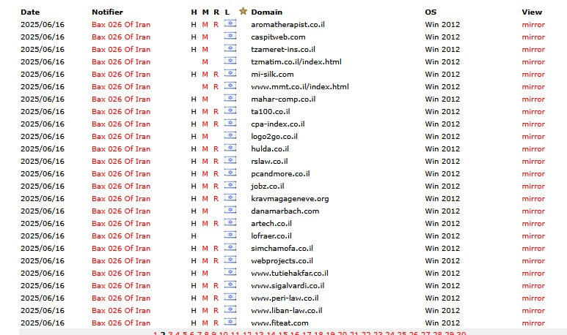Click the flag beside cpa-index.co.il

[x=230, y=123]
